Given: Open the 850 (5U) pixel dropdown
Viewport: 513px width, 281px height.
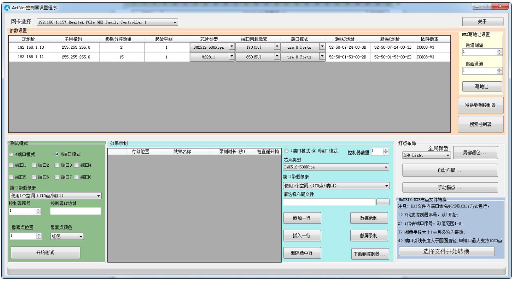Looking at the screenshot, I should [277, 57].
